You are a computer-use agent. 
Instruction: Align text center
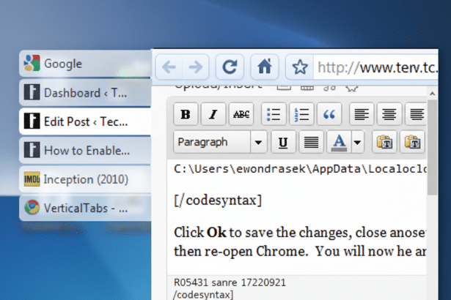[389, 114]
